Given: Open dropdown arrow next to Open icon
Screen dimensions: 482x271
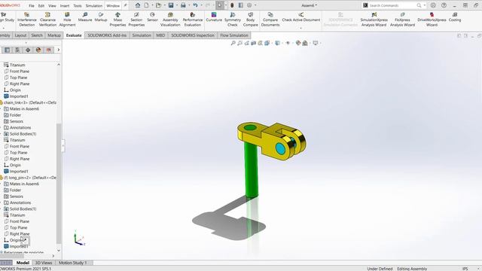Looking at the screenshot, I should tap(164, 5).
